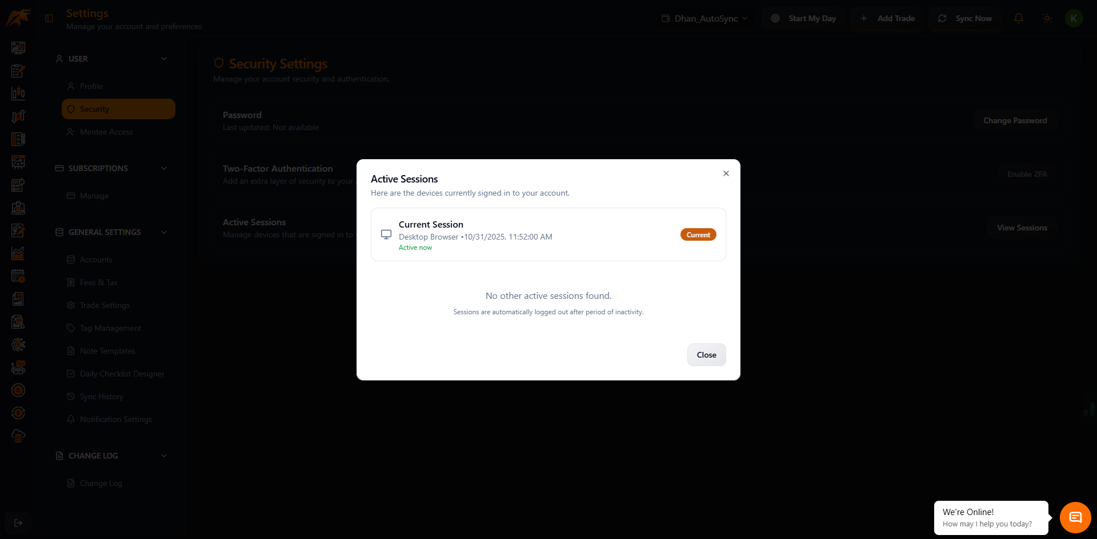Open the calendar icon in the sidebar
The width and height of the screenshot is (1097, 539).
(x=18, y=276)
